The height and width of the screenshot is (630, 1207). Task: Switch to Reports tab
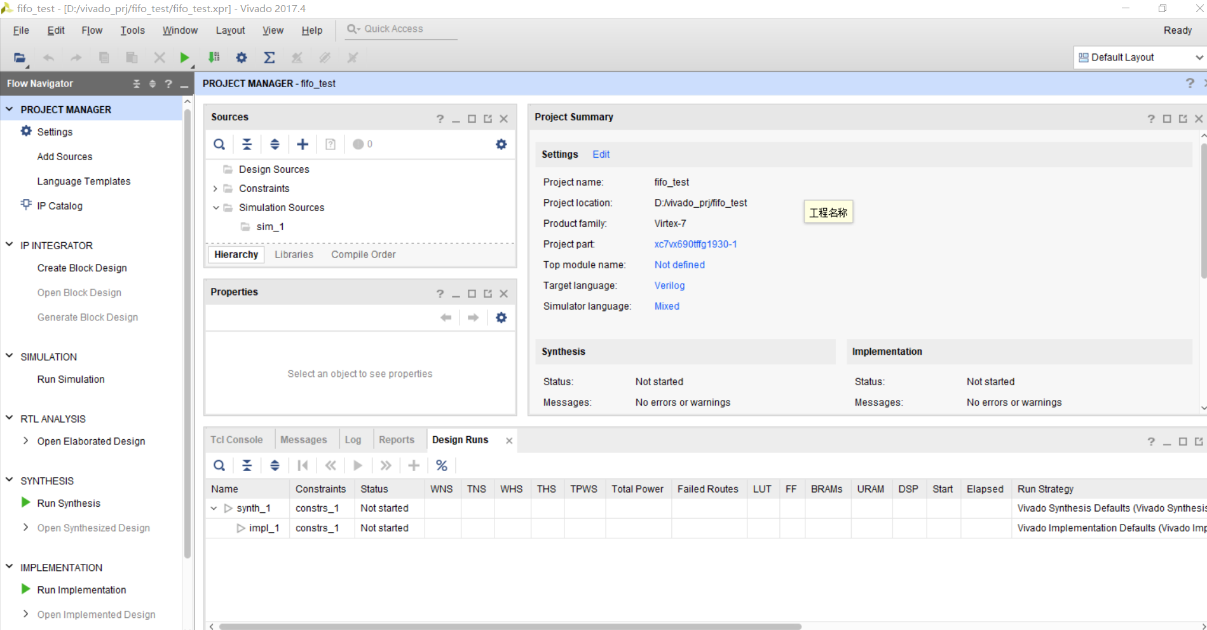[x=397, y=440]
